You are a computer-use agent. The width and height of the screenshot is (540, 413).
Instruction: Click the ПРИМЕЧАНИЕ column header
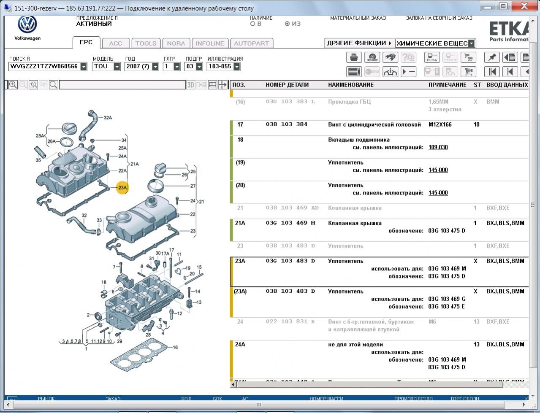click(448, 85)
